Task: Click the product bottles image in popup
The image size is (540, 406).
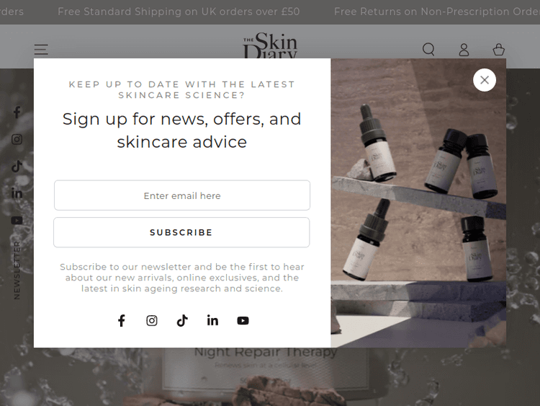Action: tap(418, 203)
